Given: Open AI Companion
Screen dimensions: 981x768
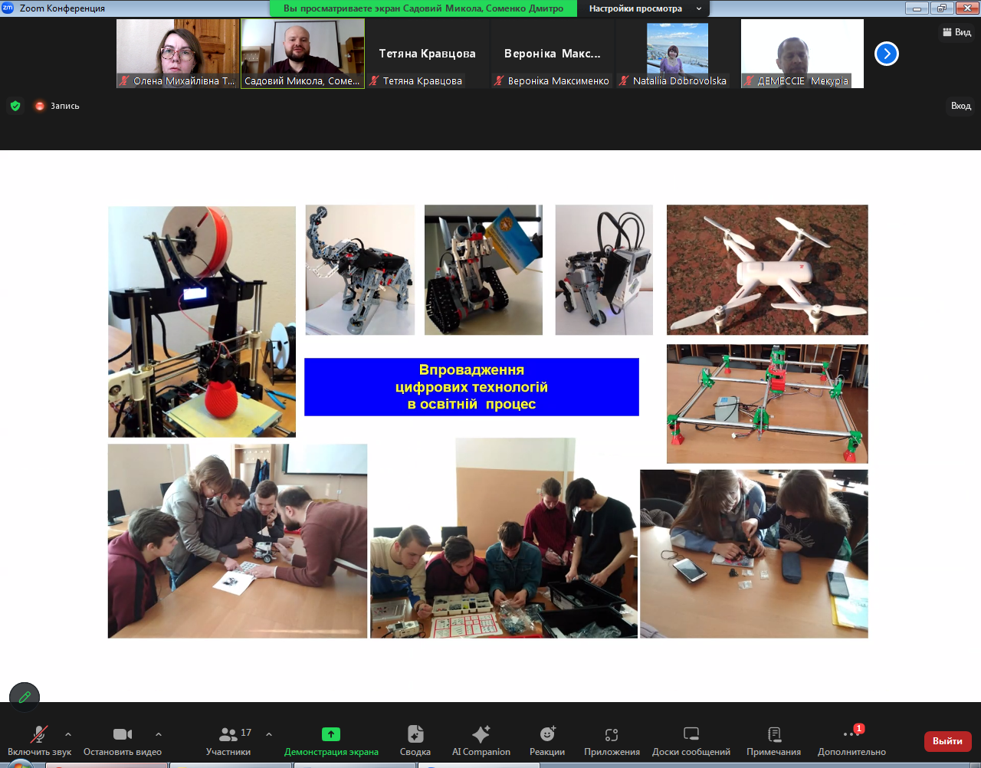Looking at the screenshot, I should (481, 734).
